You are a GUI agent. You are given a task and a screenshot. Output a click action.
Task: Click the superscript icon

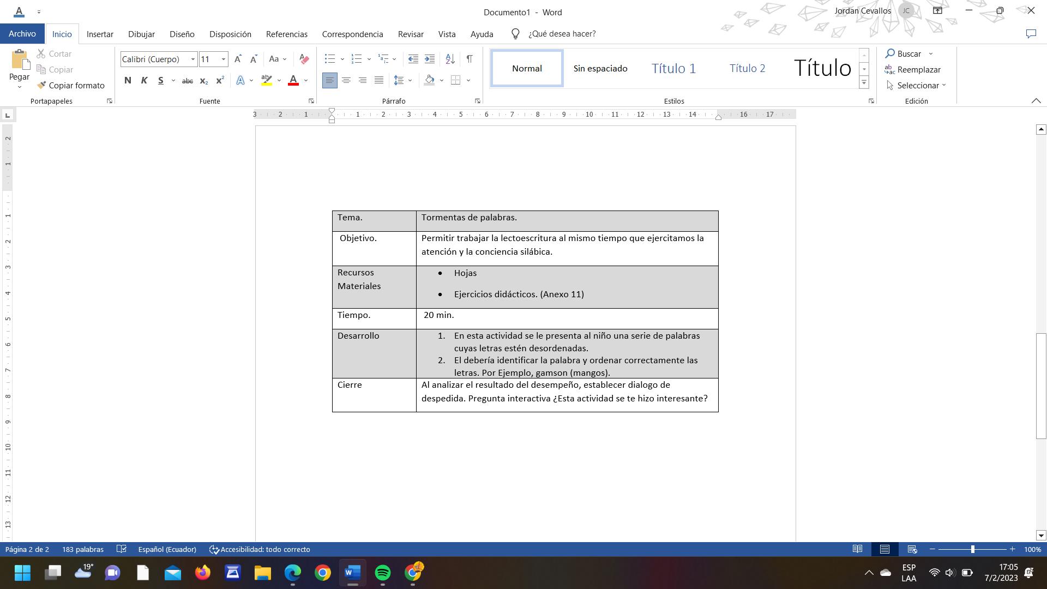pyautogui.click(x=220, y=80)
